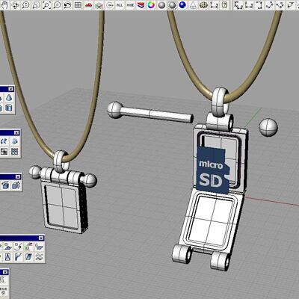
Task: Click the zigzag control points icon
Action: (x=238, y=4)
